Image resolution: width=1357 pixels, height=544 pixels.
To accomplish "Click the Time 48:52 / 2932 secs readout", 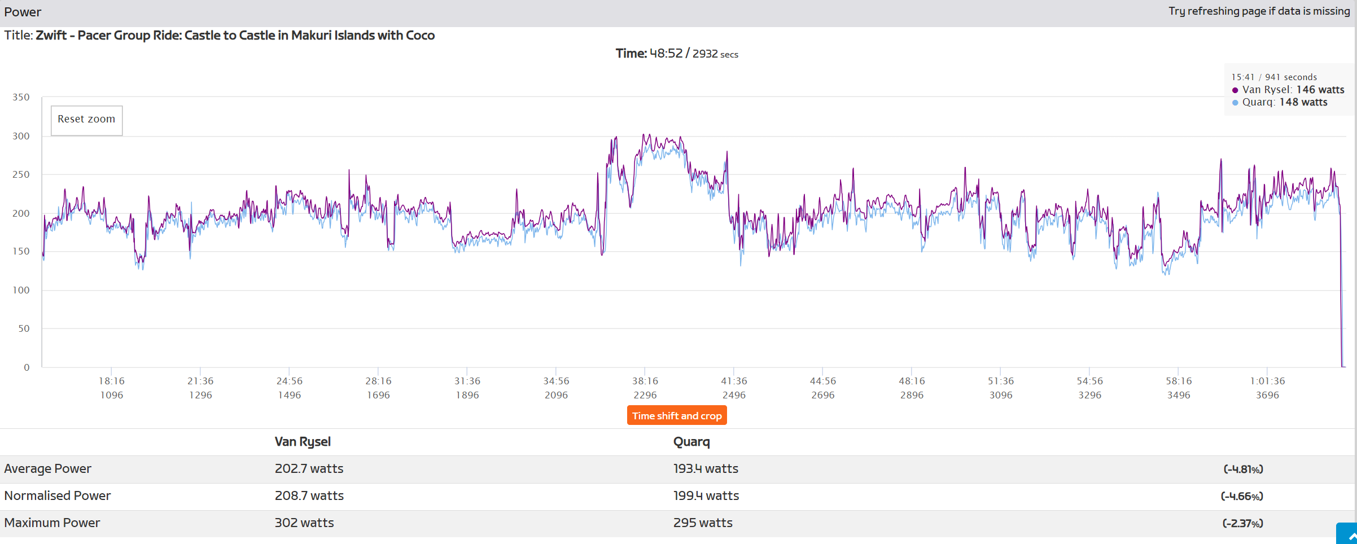I will click(x=677, y=54).
